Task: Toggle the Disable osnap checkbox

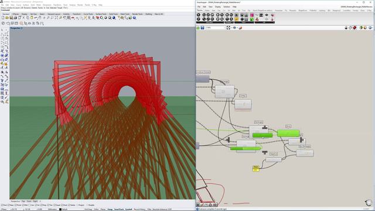Action: [x=87, y=205]
